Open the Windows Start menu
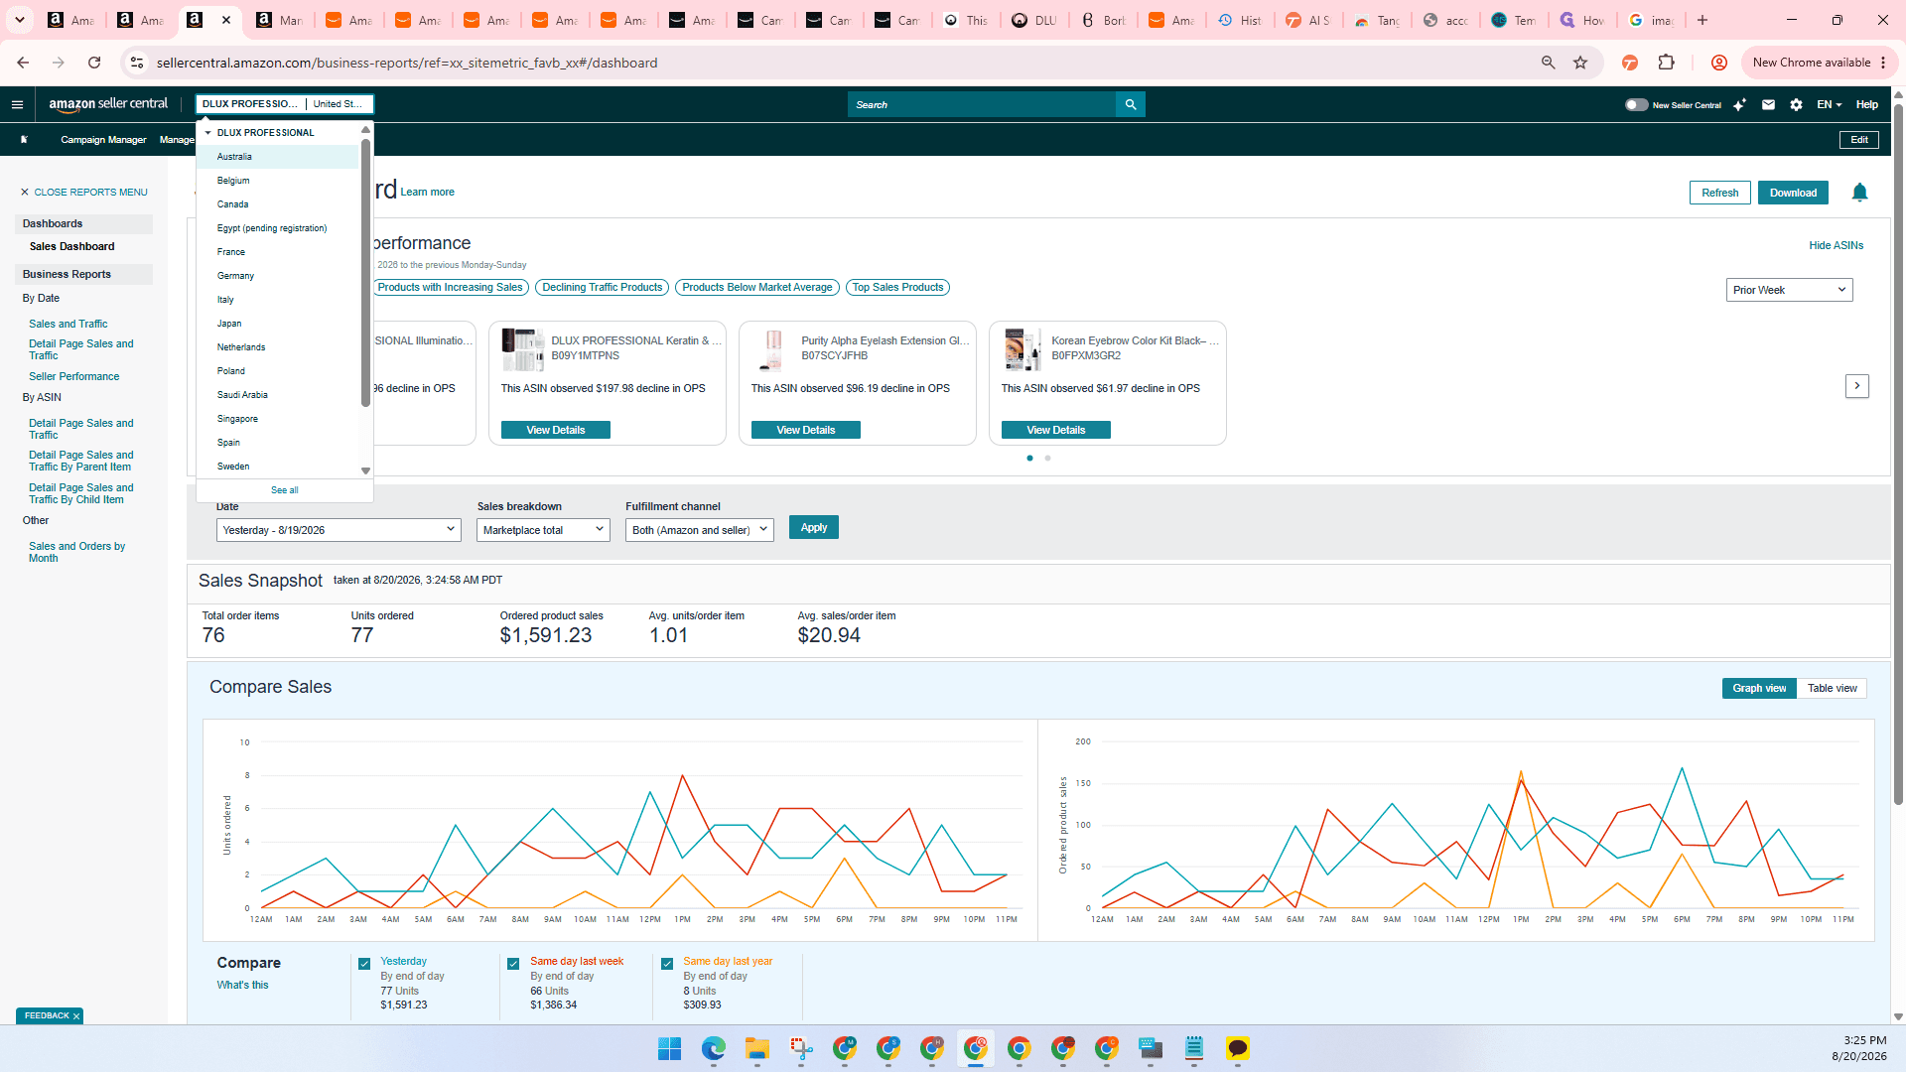This screenshot has height=1072, width=1906. 670,1048
